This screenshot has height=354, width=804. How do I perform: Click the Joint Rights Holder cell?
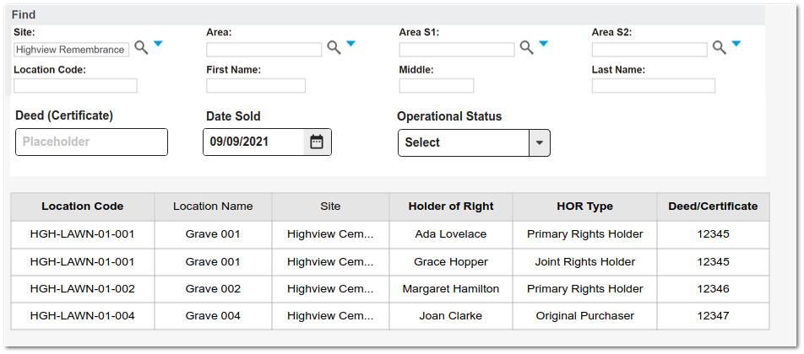tap(584, 262)
